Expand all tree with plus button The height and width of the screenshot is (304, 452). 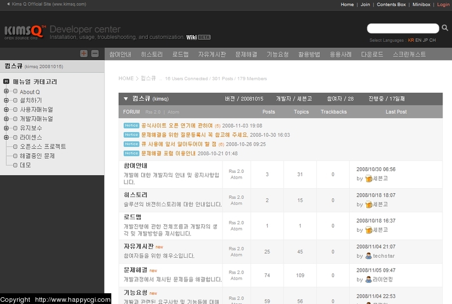click(x=84, y=53)
